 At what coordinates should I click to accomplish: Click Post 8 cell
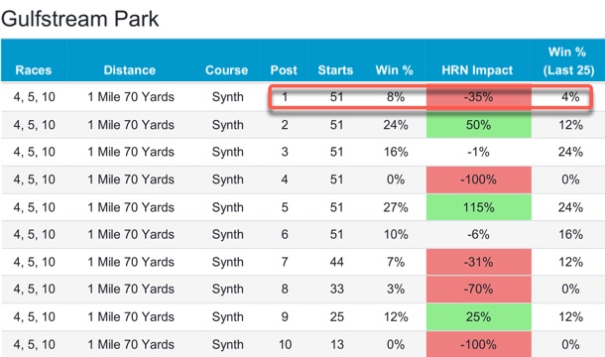point(285,290)
